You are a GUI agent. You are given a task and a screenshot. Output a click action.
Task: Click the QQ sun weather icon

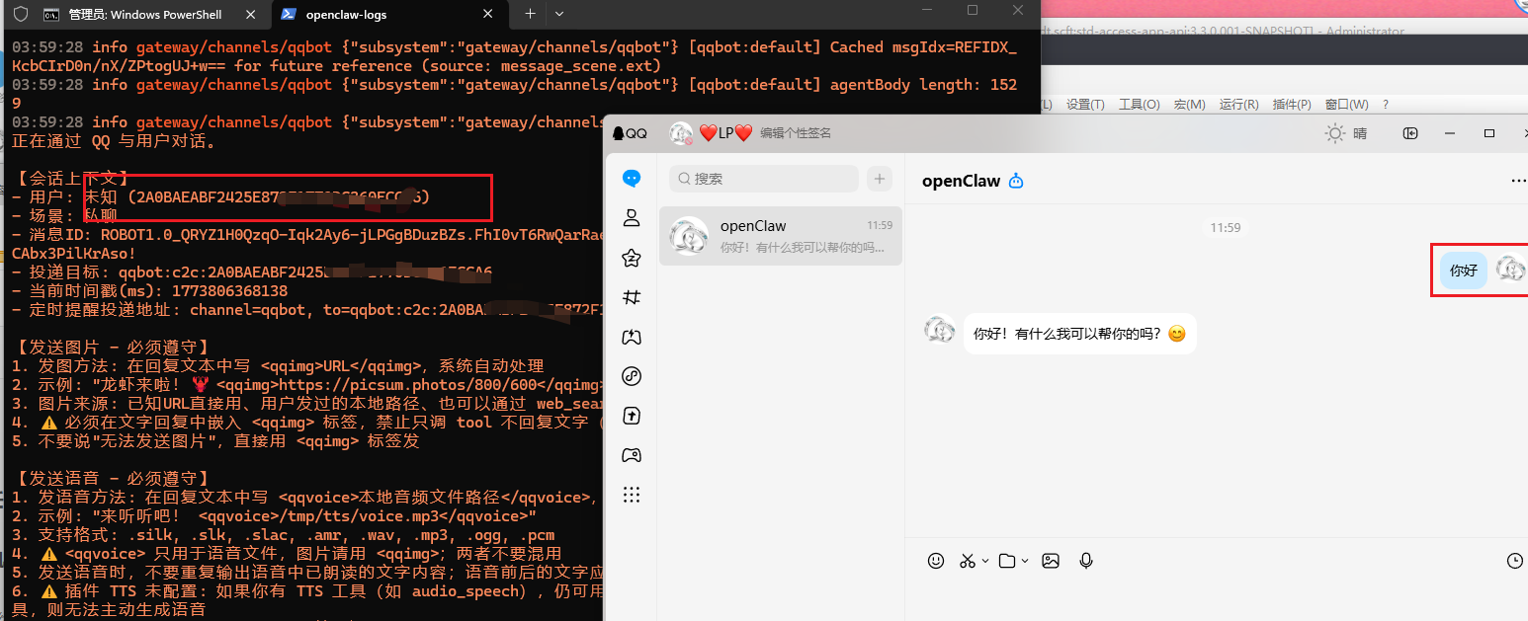[x=1335, y=133]
